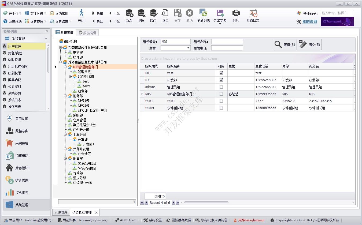The image size is (362, 225).
Task: Enable the 可用 checkbox for admins row
Action: [221, 87]
